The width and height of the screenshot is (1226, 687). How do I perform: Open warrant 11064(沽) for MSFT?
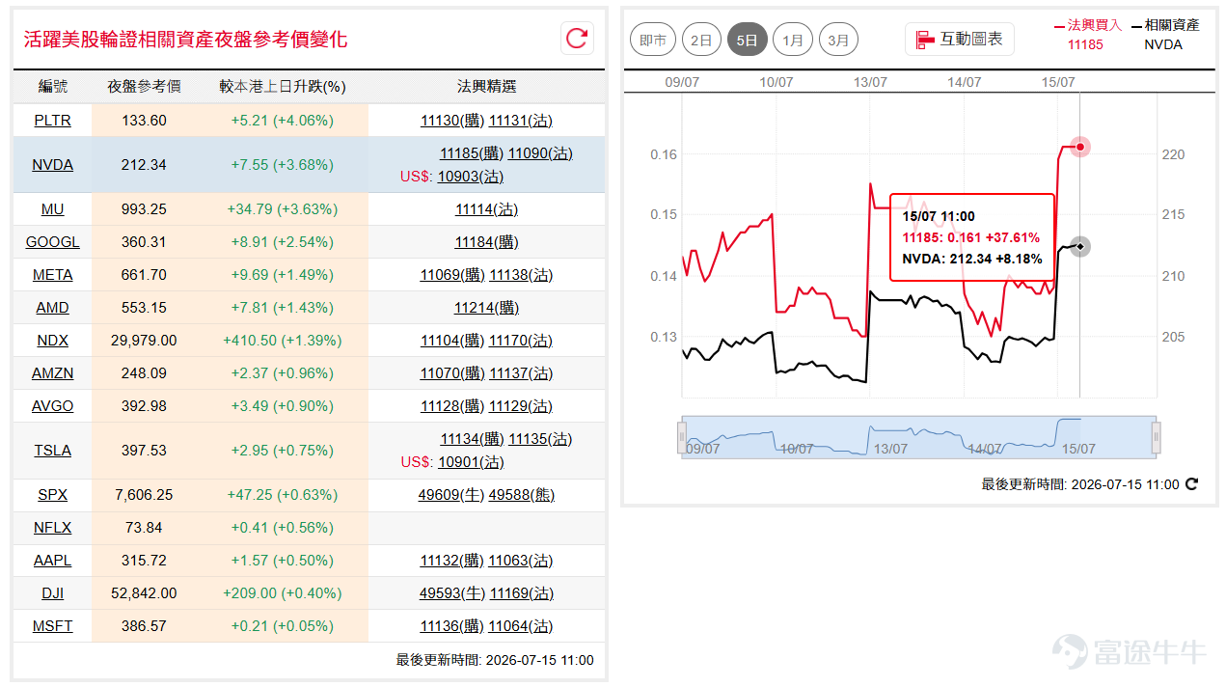click(521, 626)
